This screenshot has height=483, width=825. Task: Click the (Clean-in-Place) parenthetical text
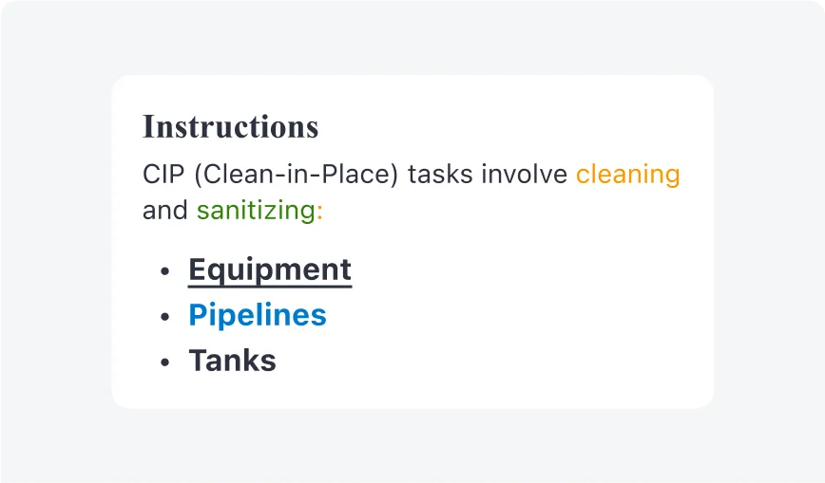[297, 175]
